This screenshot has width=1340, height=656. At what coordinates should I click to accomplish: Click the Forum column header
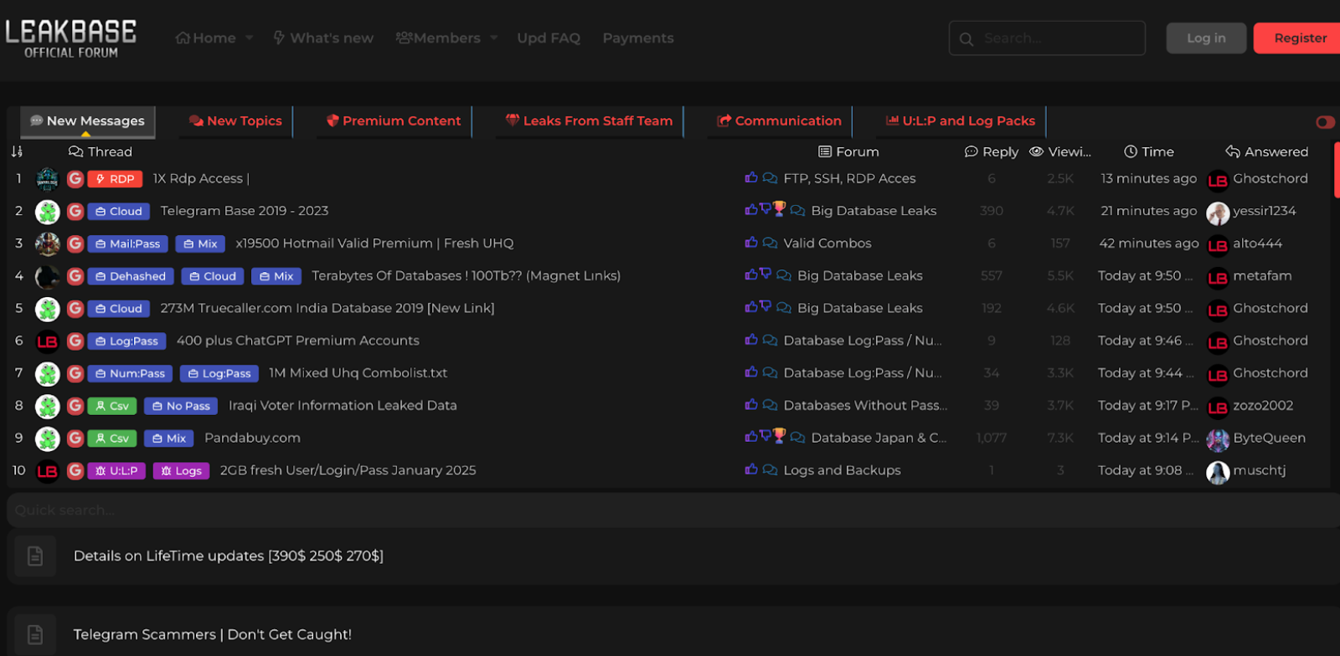tap(848, 151)
